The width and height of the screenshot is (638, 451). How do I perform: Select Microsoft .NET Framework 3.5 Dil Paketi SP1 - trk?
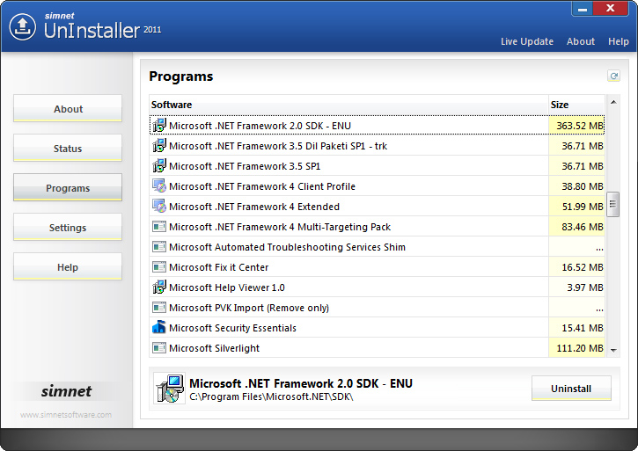click(x=377, y=146)
